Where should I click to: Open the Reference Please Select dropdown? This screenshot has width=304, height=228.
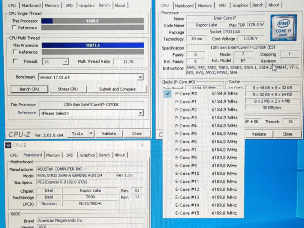tap(91, 113)
